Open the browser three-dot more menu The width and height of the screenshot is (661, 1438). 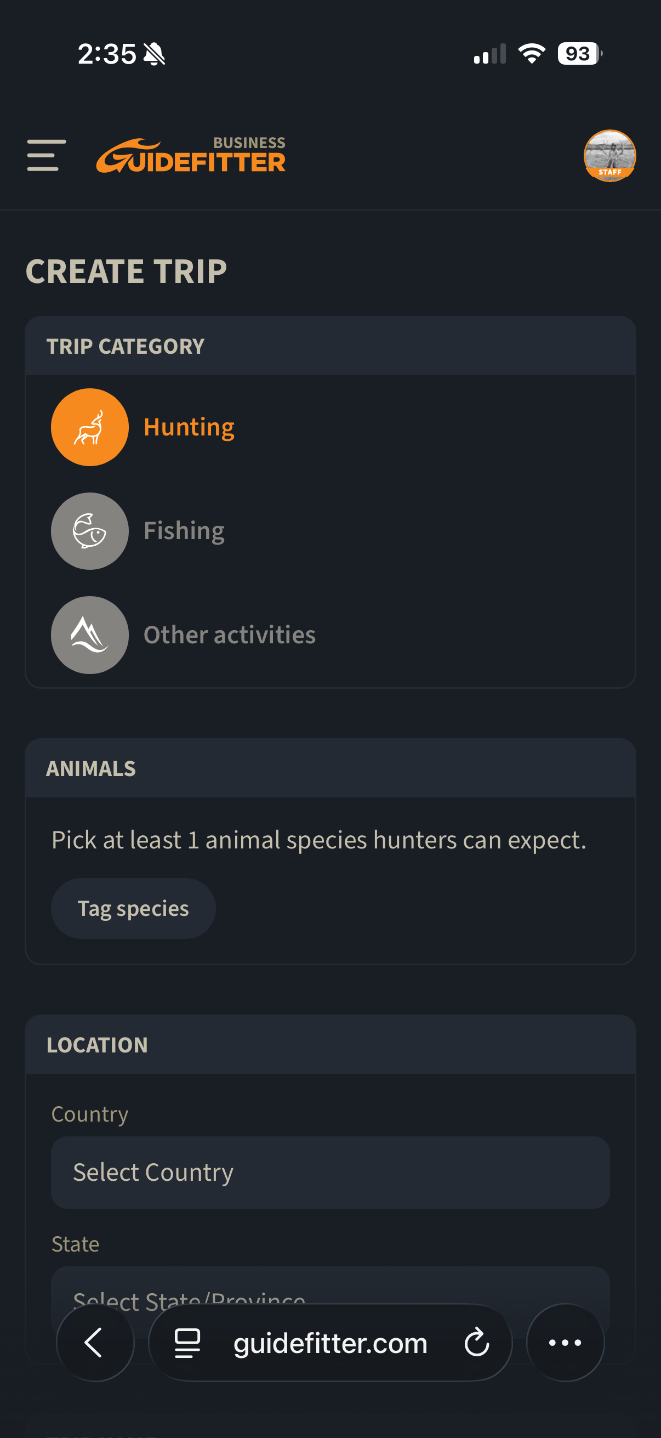coord(565,1343)
